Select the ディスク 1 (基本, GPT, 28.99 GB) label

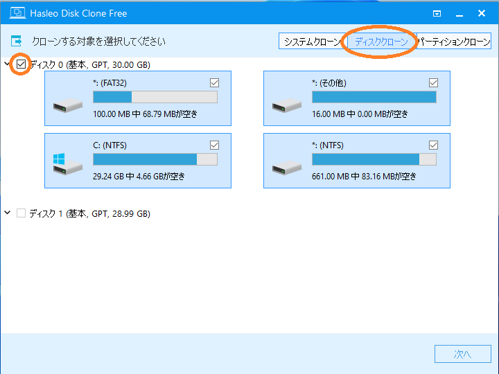click(x=89, y=213)
